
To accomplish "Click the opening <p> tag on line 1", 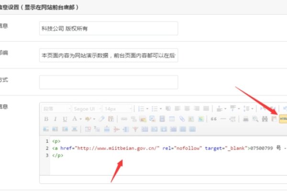I will click(56, 141).
